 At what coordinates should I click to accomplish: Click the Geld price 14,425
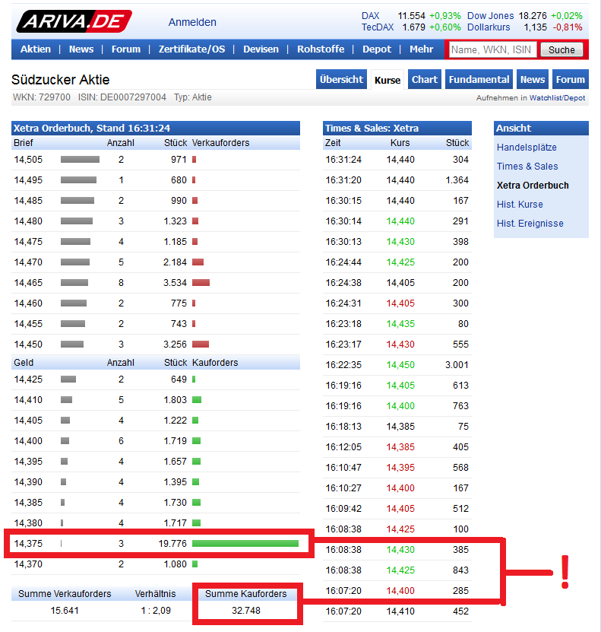(28, 380)
